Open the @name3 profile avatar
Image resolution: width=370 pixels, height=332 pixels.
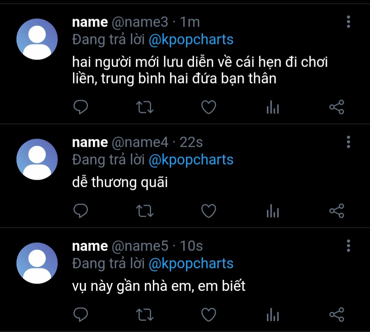(37, 39)
